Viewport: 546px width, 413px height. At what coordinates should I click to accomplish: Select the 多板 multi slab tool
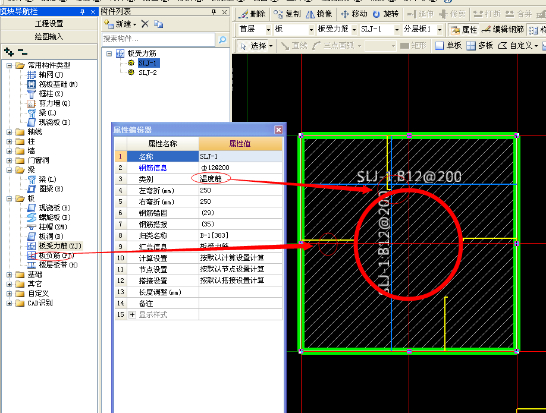tap(480, 46)
